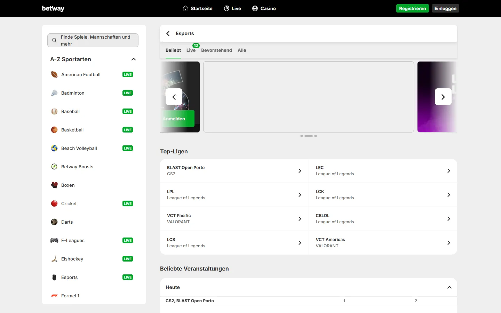
Task: Click the betway logo
Action: pyautogui.click(x=53, y=8)
